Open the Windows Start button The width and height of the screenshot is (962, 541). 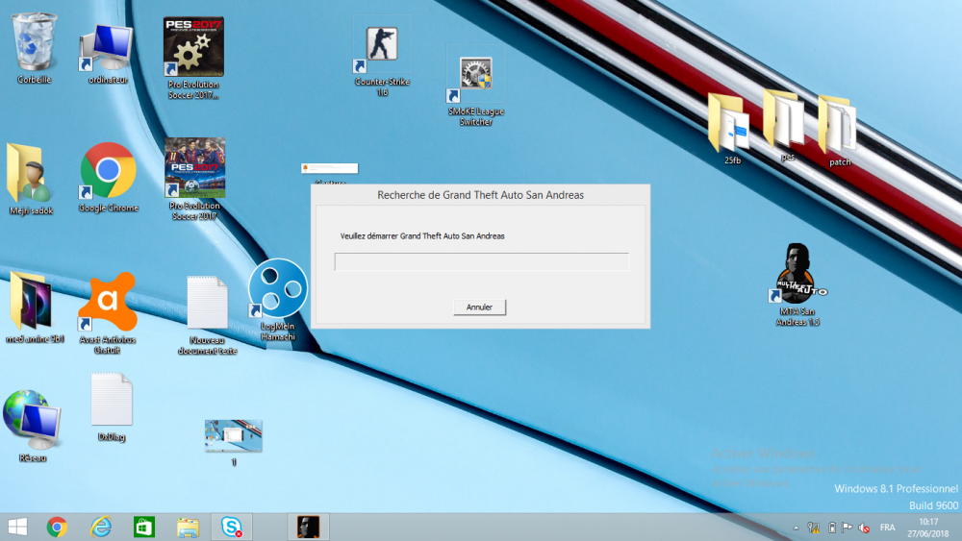[x=17, y=527]
